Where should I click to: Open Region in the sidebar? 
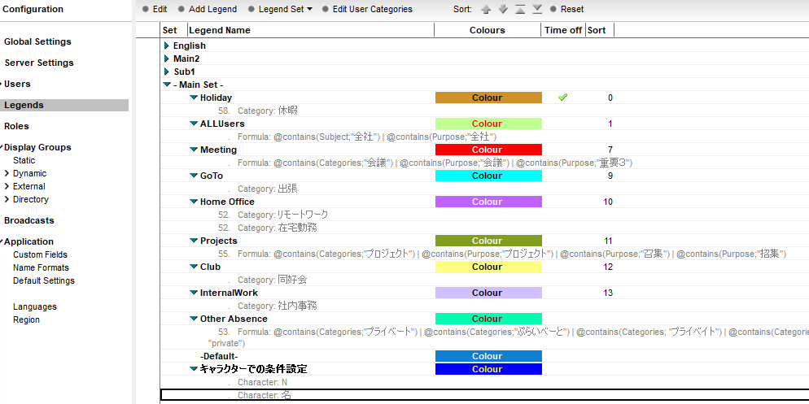[x=26, y=319]
